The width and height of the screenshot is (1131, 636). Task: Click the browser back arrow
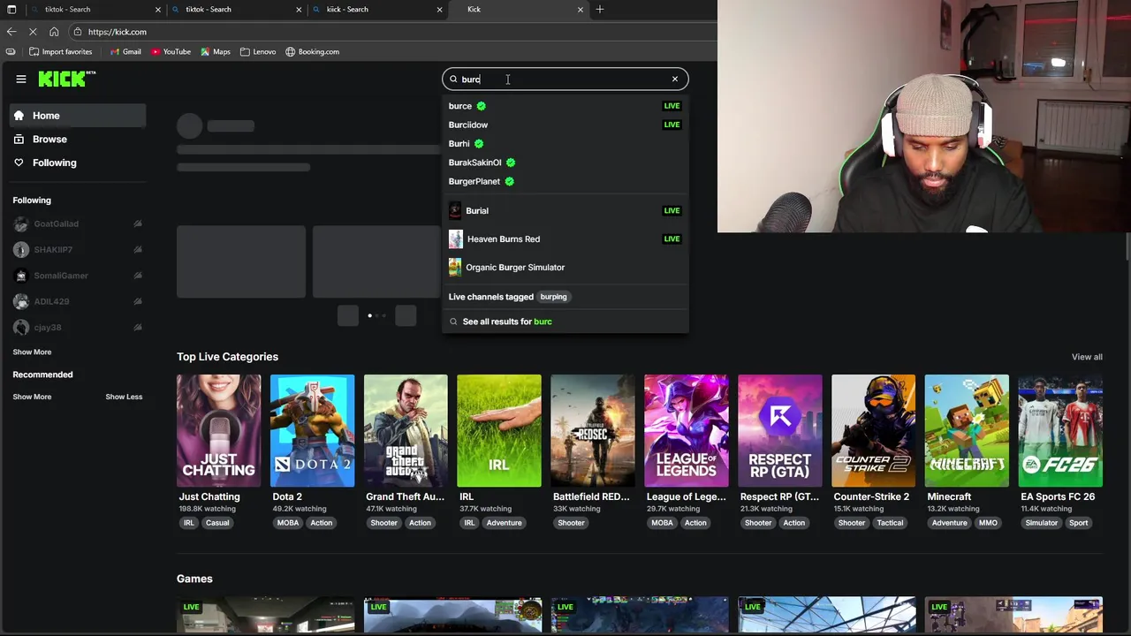coord(11,32)
